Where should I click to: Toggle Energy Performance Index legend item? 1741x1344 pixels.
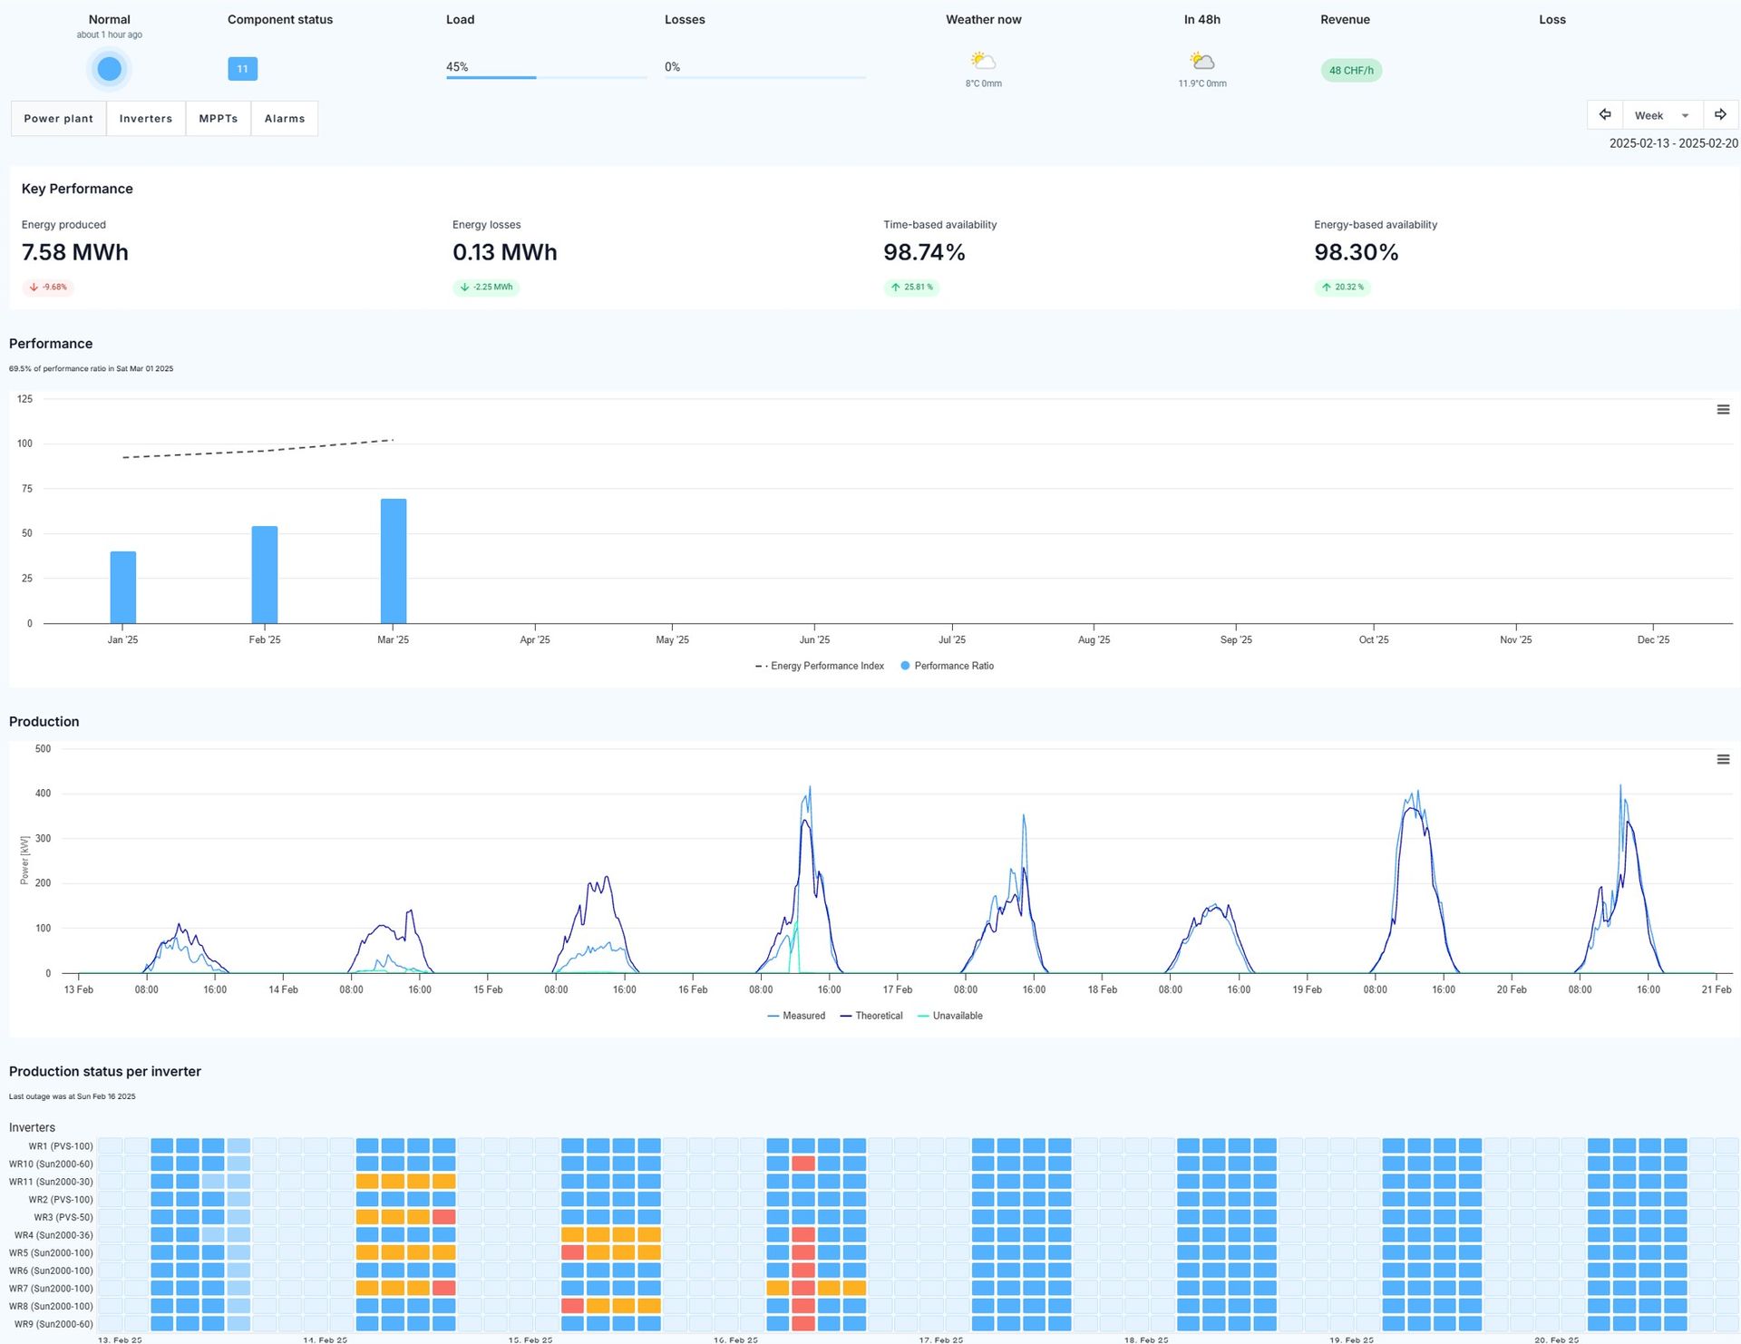pyautogui.click(x=820, y=666)
